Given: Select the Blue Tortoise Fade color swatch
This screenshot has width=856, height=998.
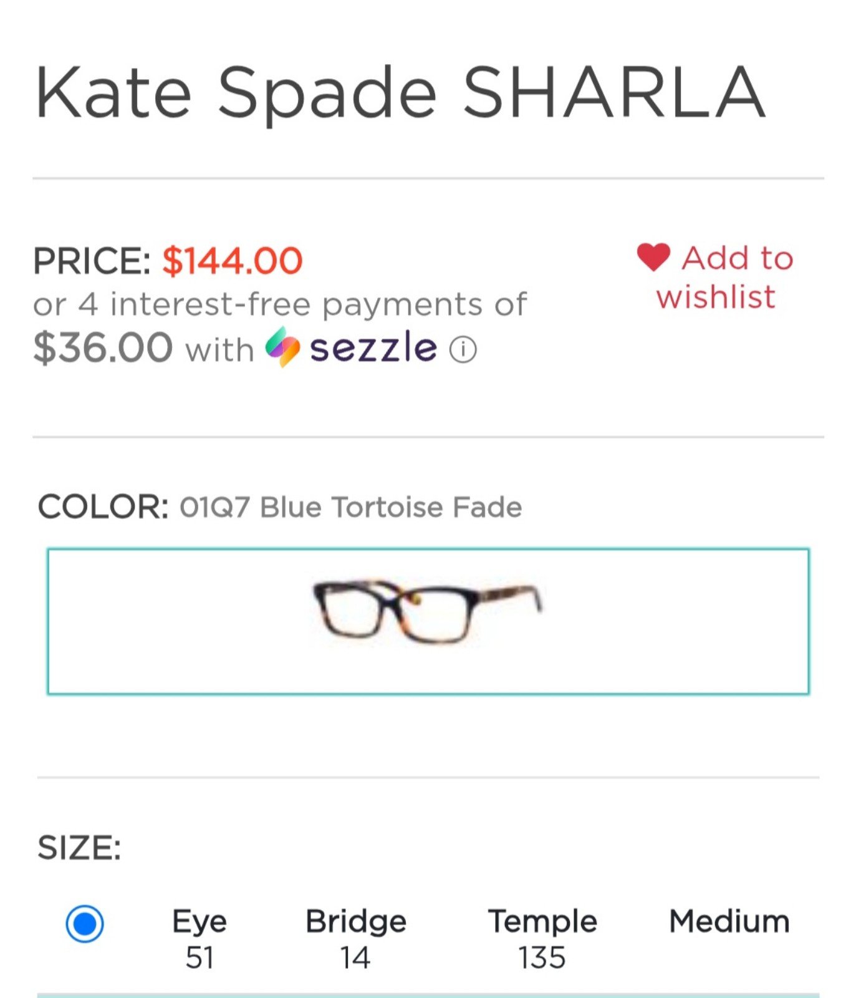Looking at the screenshot, I should tap(428, 621).
